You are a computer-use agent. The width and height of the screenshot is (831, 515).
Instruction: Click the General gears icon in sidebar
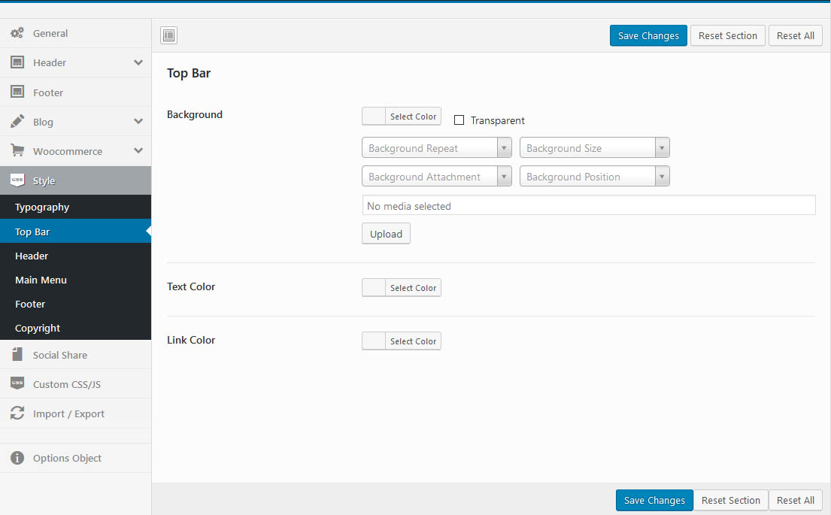coord(17,33)
